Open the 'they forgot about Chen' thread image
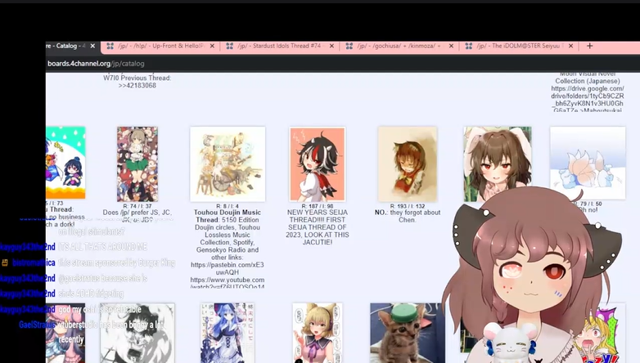Viewport: 640px width, 363px height. tap(407, 164)
